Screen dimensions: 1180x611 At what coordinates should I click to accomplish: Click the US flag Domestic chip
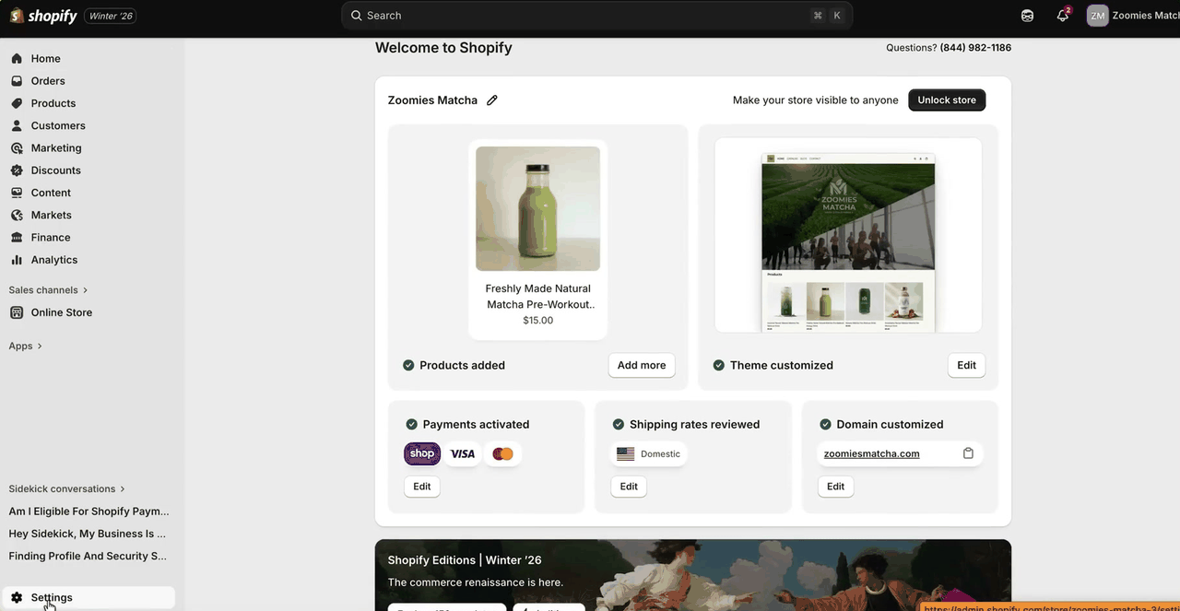(x=649, y=453)
